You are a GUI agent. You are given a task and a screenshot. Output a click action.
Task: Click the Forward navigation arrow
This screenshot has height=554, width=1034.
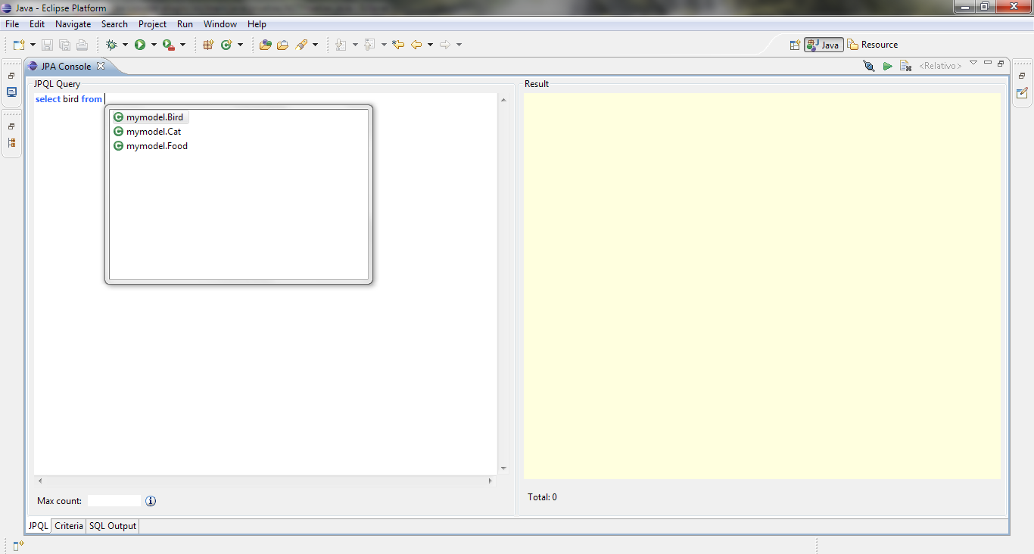click(x=445, y=45)
